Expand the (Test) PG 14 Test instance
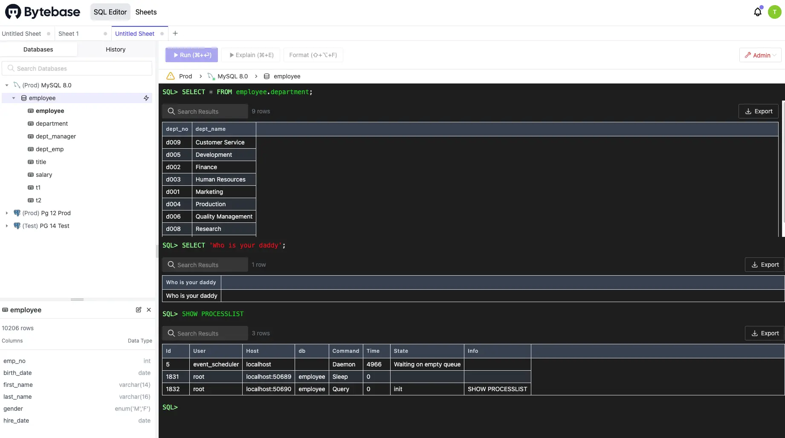This screenshot has width=785, height=438. [7, 226]
